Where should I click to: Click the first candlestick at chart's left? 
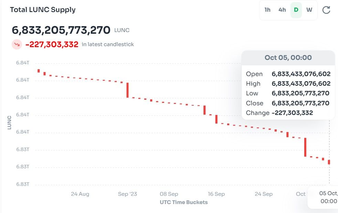pyautogui.click(x=39, y=71)
